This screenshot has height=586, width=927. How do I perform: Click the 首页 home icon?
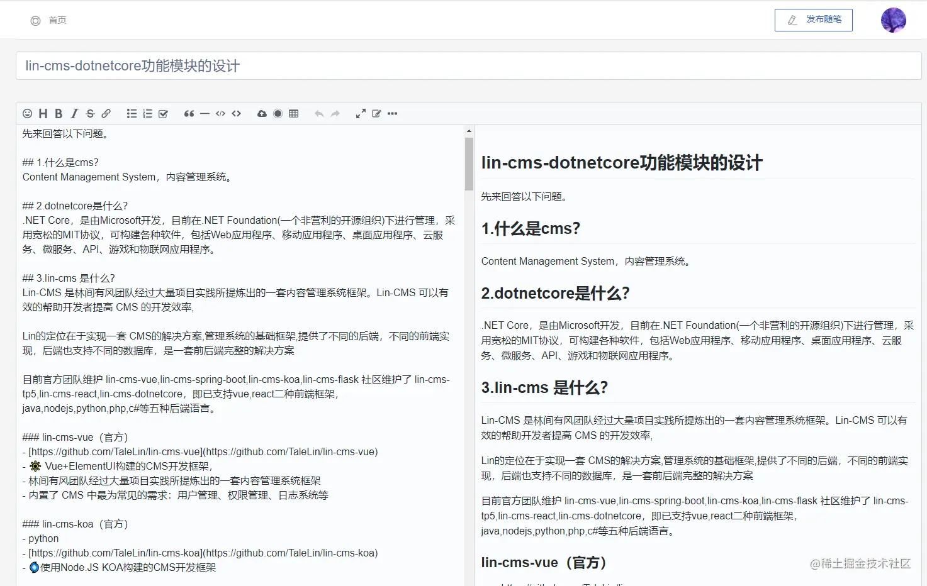pyautogui.click(x=35, y=21)
